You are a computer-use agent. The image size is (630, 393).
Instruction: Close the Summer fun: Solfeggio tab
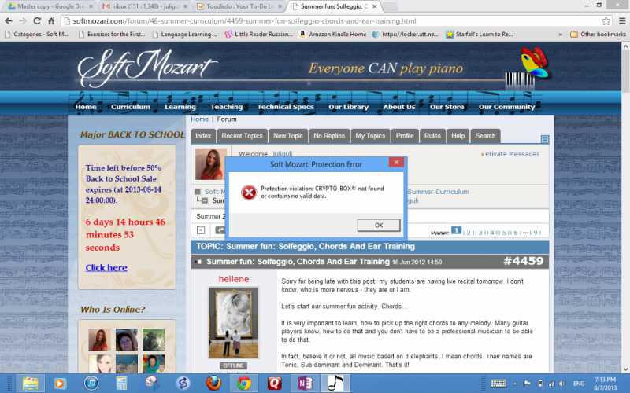pos(374,6)
